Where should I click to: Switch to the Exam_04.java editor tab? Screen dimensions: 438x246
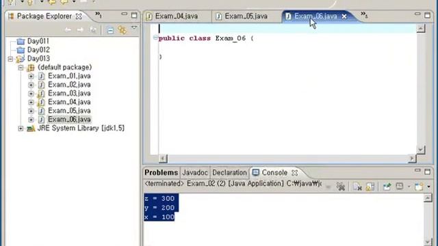pyautogui.click(x=177, y=16)
